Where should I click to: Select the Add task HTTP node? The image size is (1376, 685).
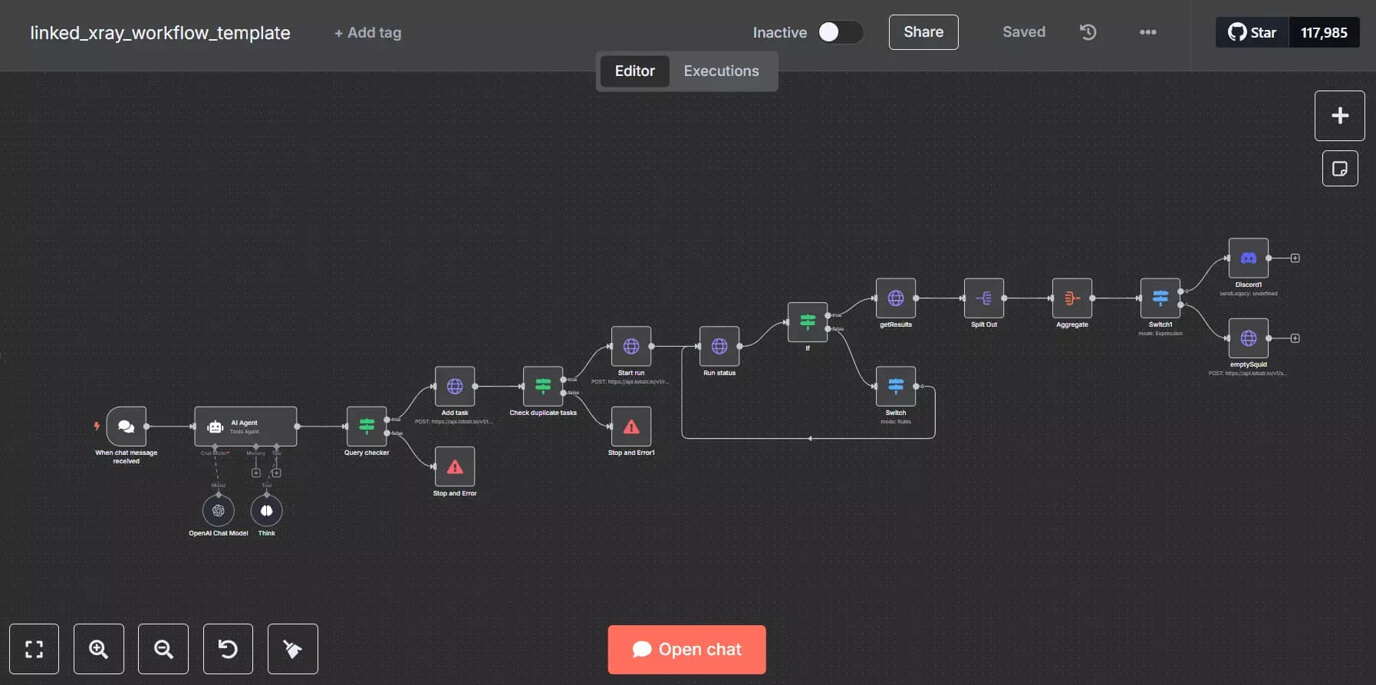pyautogui.click(x=455, y=387)
